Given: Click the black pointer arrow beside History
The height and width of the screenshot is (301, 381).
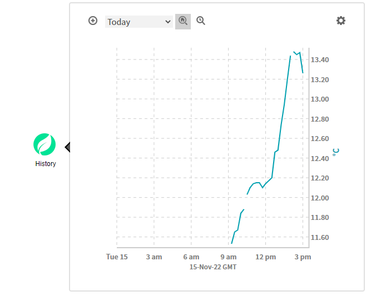Looking at the screenshot, I should [x=67, y=147].
